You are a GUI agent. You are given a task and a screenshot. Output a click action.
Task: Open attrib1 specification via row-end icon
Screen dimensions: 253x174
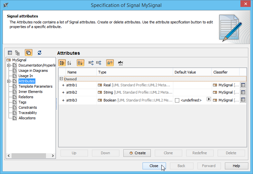243,85
